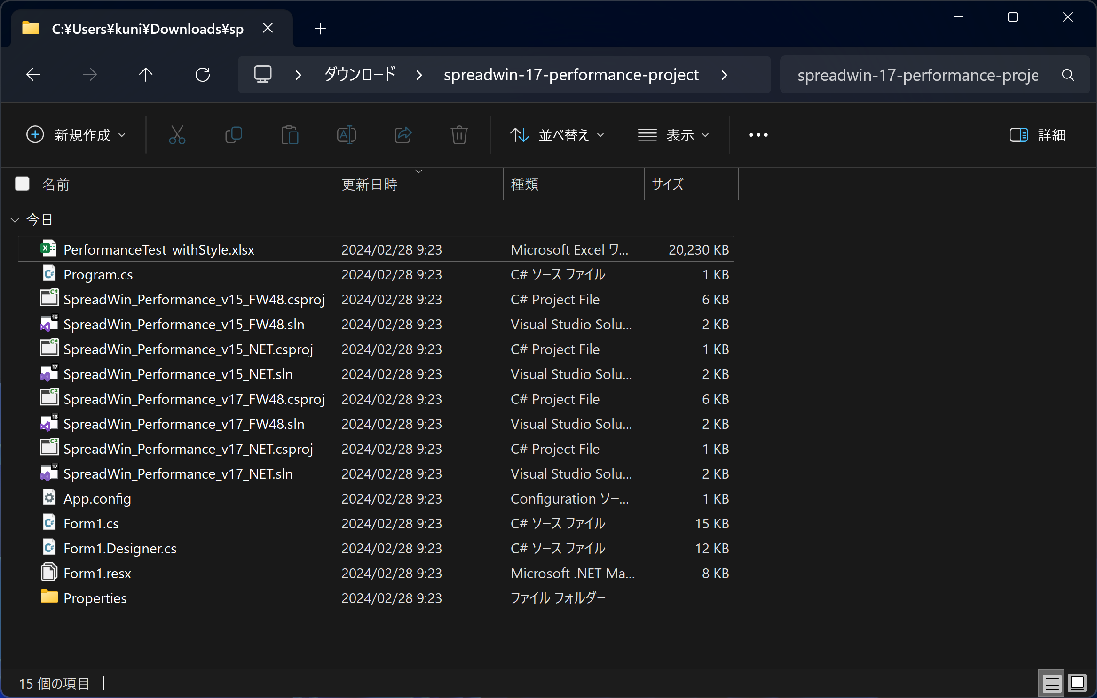Viewport: 1097px width, 698px height.
Task: Click the Visual Studio icon of SpreadWin_Performance_v15_FW48.sln
Action: point(49,323)
